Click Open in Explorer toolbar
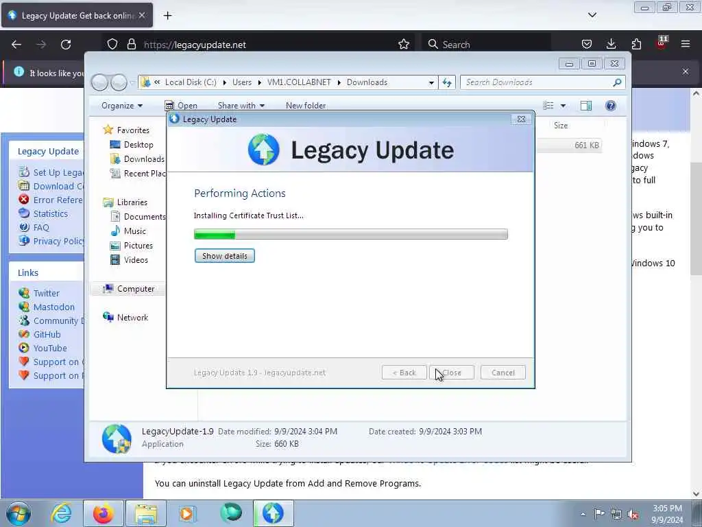 (181, 106)
